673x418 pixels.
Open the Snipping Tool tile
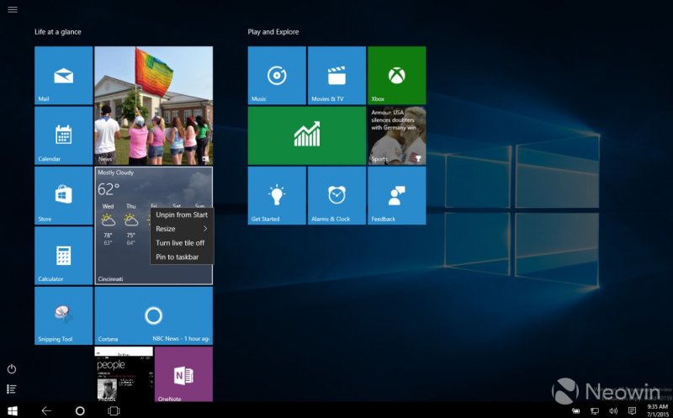pos(64,316)
